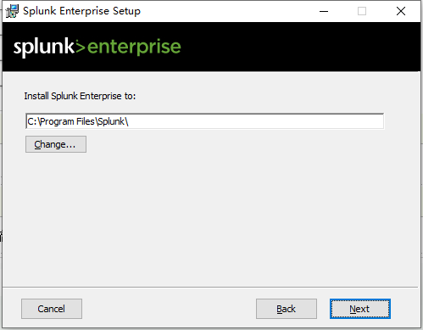Click Program Files within the install path
This screenshot has height=330, width=423.
(x=68, y=121)
